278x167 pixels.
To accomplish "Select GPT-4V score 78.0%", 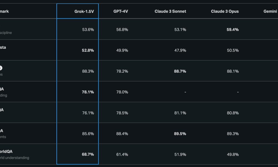I will 122,92.
